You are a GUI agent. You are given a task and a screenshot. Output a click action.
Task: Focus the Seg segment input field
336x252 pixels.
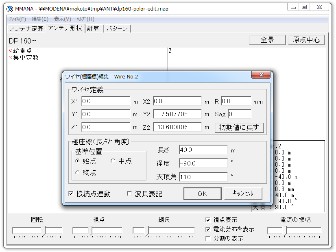[239, 114]
